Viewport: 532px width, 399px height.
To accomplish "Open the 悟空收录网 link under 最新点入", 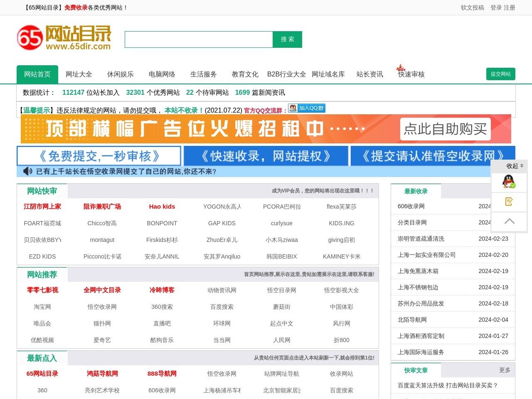I will point(222,374).
